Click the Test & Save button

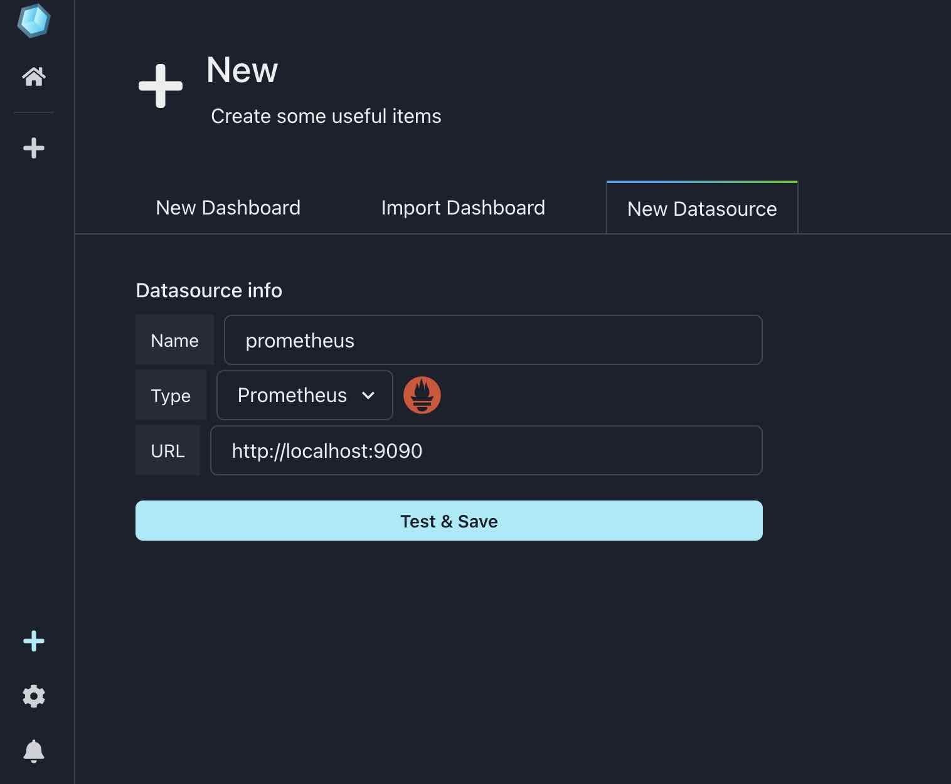point(449,521)
